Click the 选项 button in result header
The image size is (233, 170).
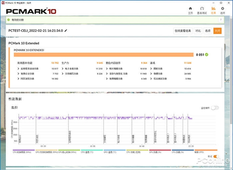coord(208,31)
